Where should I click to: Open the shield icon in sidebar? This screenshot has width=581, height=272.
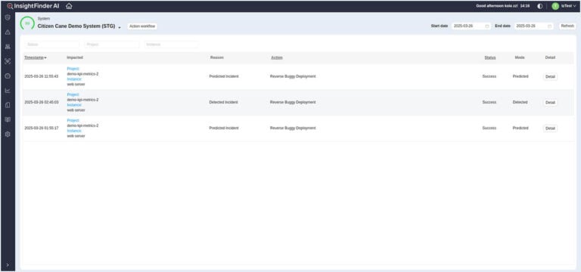[8, 17]
